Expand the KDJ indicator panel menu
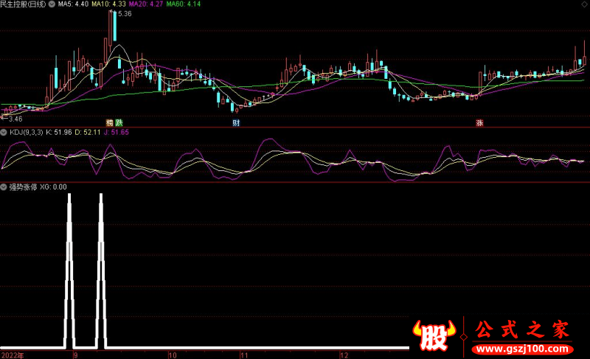This screenshot has width=590, height=359. [4, 132]
